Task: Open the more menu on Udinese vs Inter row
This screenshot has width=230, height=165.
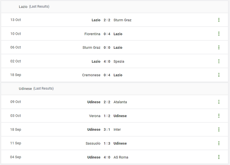Action: tap(219, 129)
